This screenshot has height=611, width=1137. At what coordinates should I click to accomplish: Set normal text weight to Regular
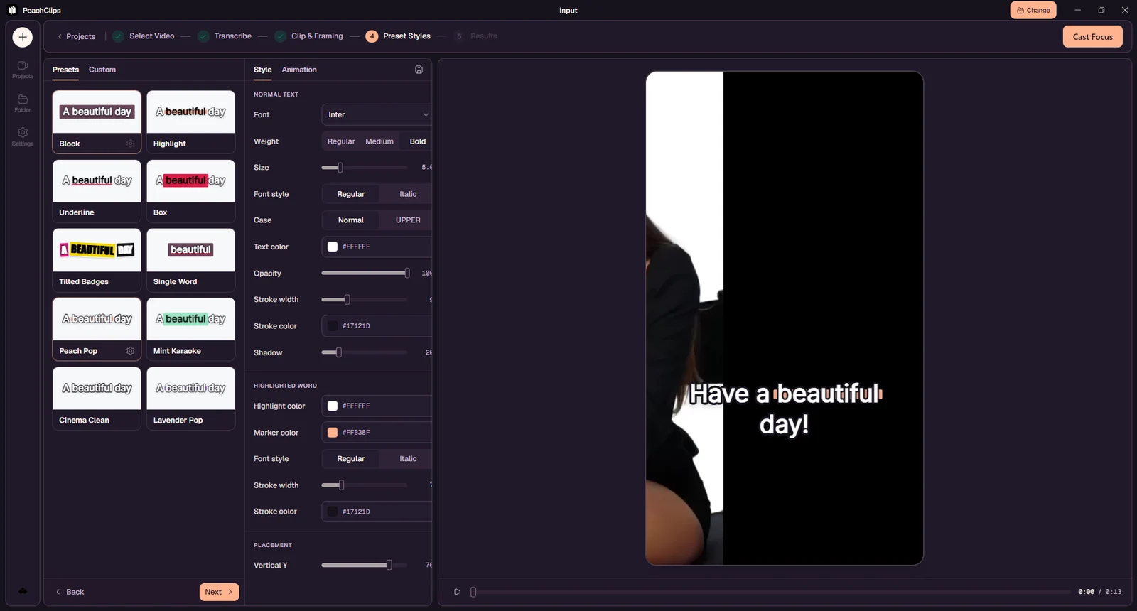point(341,141)
